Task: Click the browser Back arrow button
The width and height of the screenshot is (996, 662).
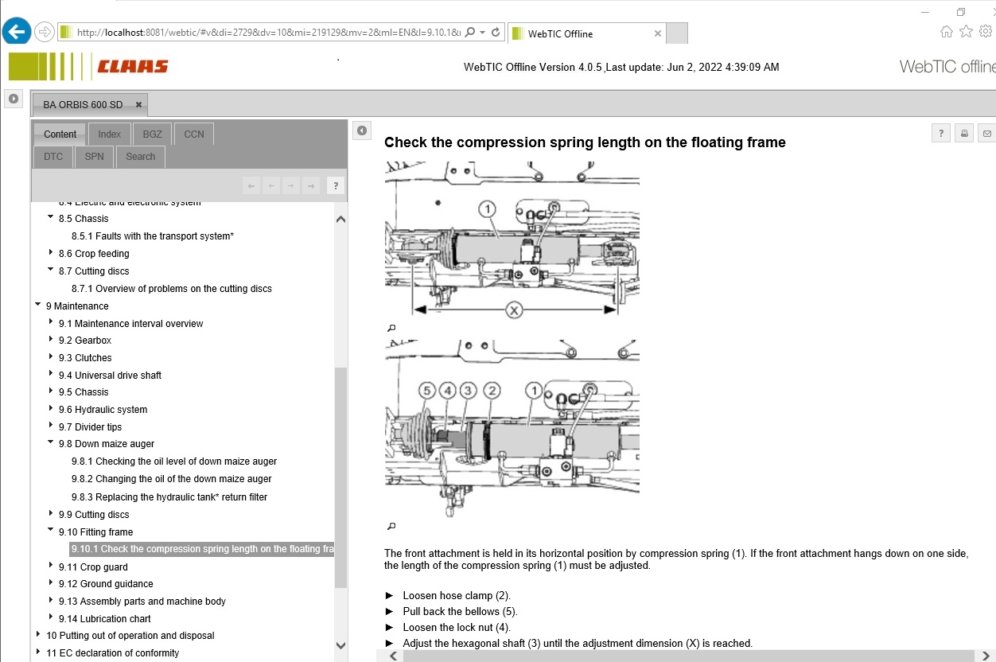Action: (x=17, y=32)
